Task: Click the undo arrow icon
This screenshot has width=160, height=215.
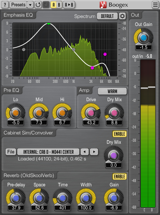Action: point(38,5)
